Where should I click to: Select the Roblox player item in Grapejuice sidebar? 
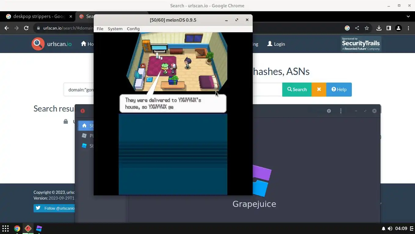coord(86,136)
